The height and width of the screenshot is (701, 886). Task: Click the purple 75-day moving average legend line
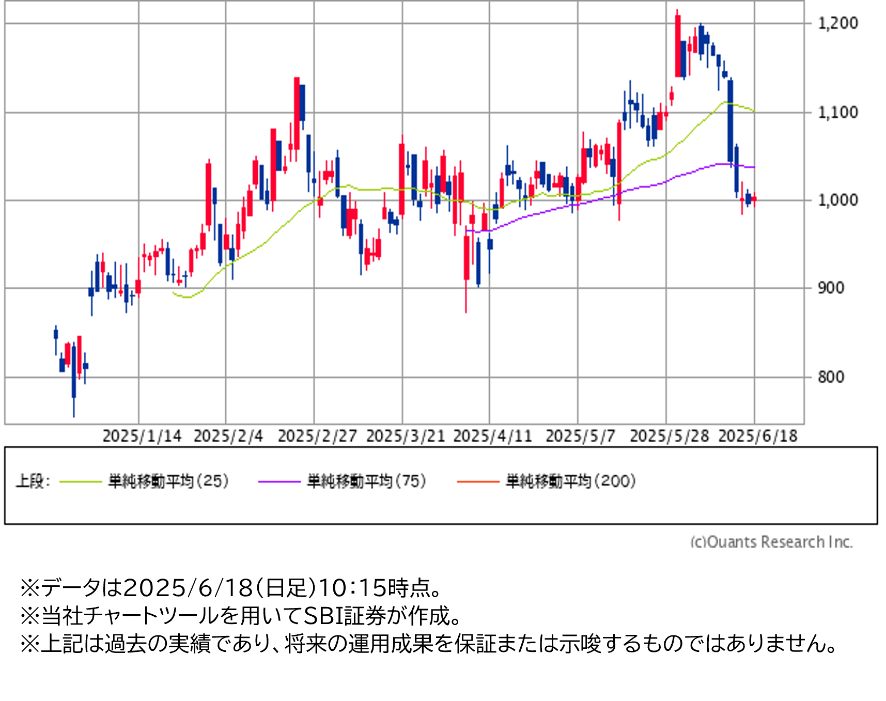279,481
